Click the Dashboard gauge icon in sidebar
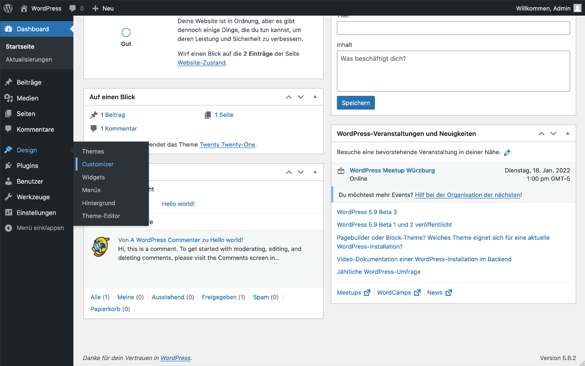585x366 pixels. tap(8, 29)
